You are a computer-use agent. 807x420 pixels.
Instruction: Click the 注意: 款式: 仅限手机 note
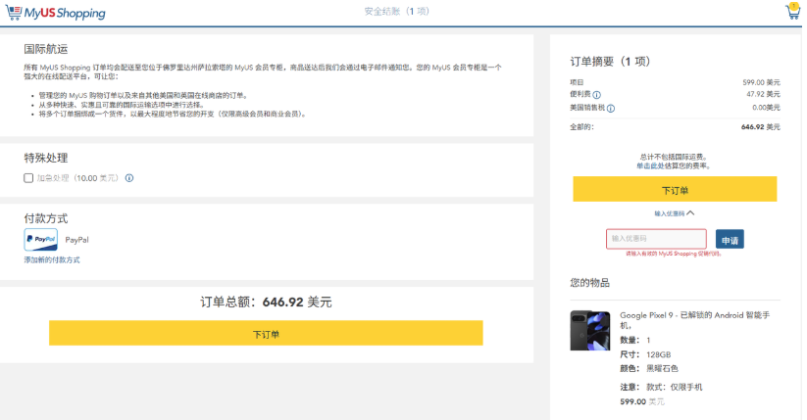661,387
